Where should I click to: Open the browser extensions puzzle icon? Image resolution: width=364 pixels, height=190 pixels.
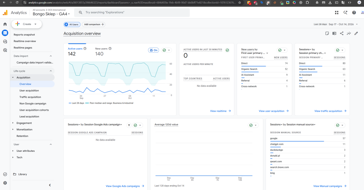pos(308,3)
